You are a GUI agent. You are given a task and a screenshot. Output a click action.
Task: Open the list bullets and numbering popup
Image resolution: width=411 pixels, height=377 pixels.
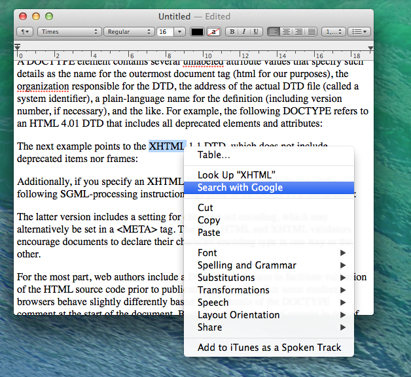[x=359, y=31]
